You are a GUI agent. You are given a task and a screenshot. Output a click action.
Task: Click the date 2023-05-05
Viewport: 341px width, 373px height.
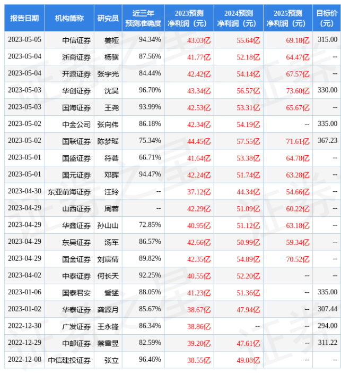click(x=24, y=39)
